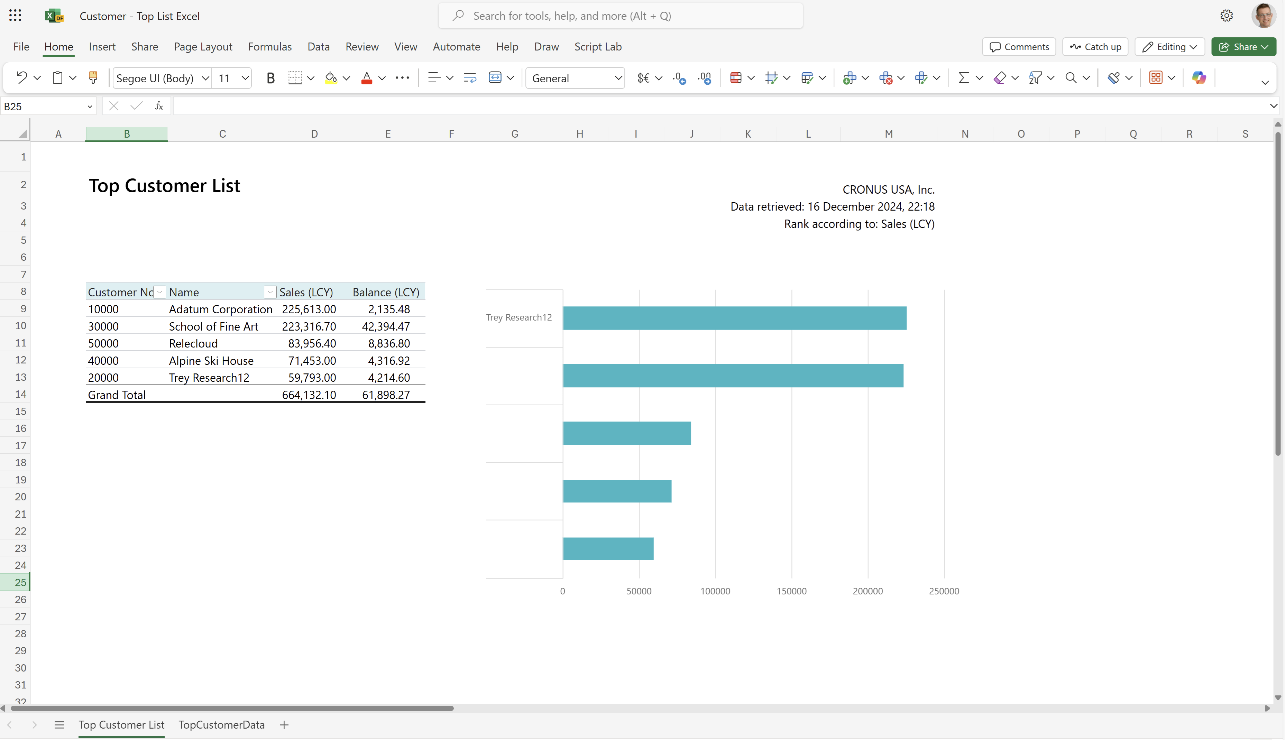Click the cell B25 input field
Image resolution: width=1285 pixels, height=740 pixels.
point(126,582)
